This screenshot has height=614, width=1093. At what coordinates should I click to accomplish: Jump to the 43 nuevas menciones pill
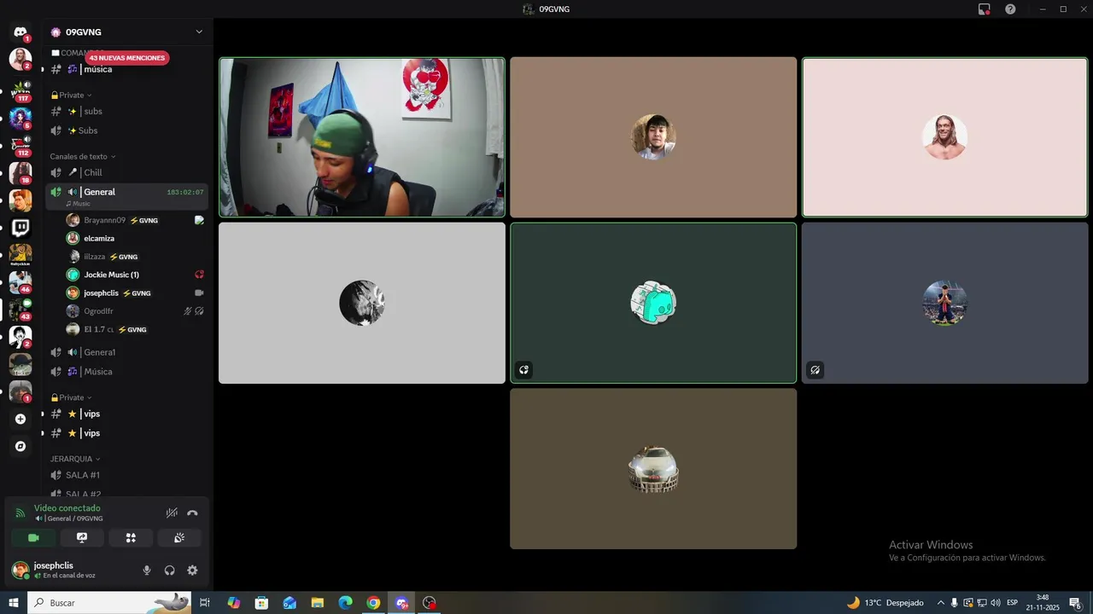pyautogui.click(x=126, y=58)
